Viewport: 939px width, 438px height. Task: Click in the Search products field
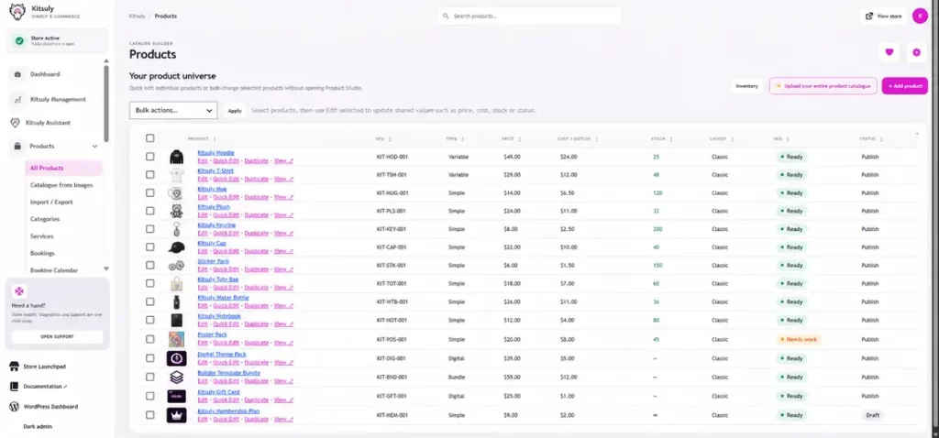pyautogui.click(x=529, y=16)
